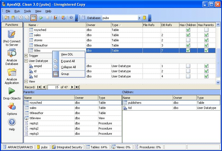Select the titleauthor row in main grid
Viewport: 222px width, 151px height.
coord(122,45)
